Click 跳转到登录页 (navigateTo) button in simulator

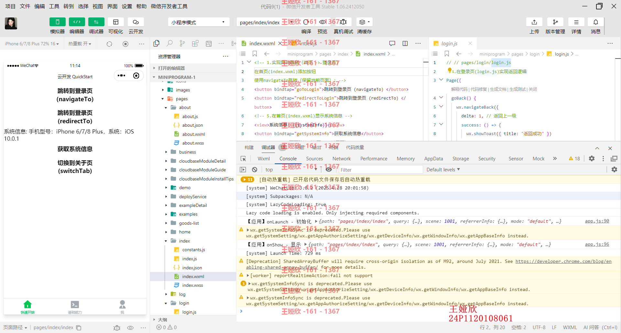pos(75,95)
